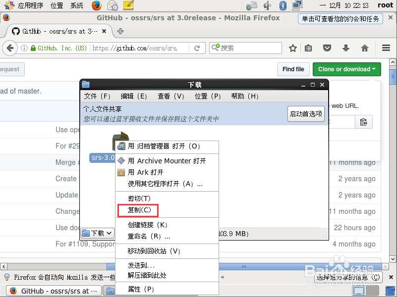
Task: Switch to GitHub Firefox taskbar entry
Action: click(54, 291)
